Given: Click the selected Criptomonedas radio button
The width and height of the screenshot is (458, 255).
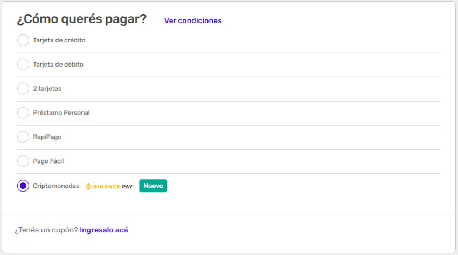Looking at the screenshot, I should pos(23,186).
